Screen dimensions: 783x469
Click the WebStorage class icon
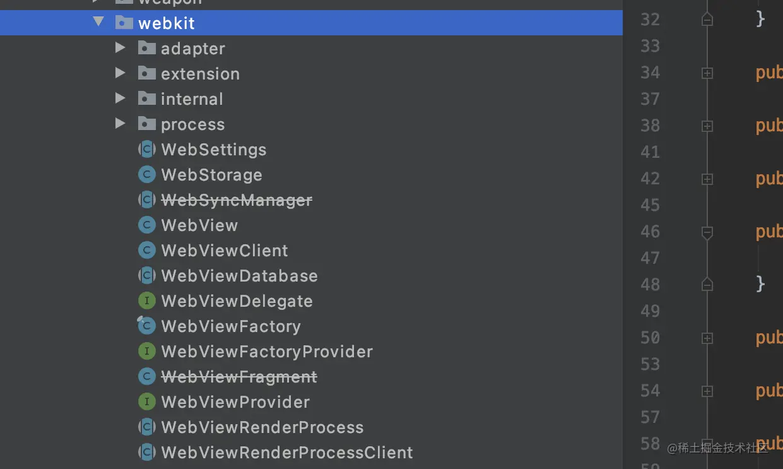146,175
